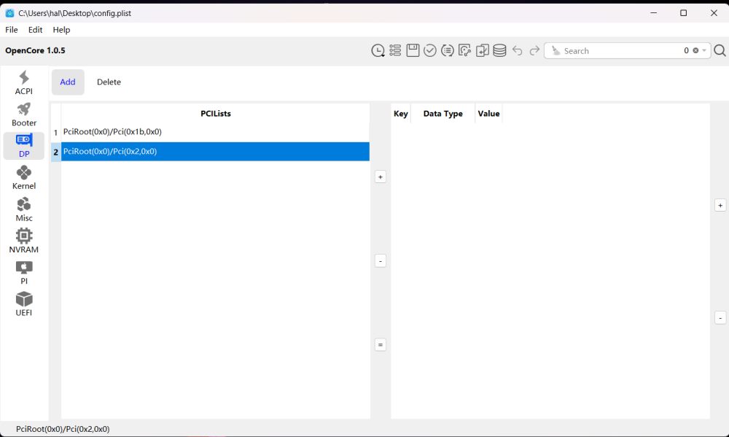Click the Key column header
This screenshot has height=437, width=729.
point(401,114)
